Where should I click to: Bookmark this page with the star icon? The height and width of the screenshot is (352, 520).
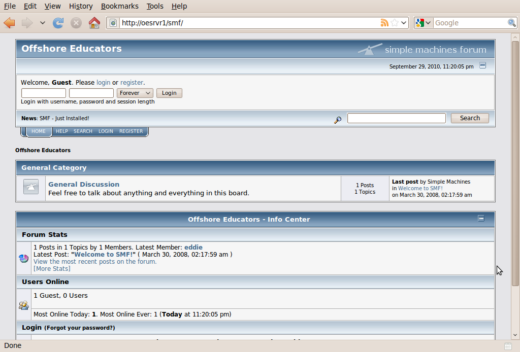[x=395, y=23]
